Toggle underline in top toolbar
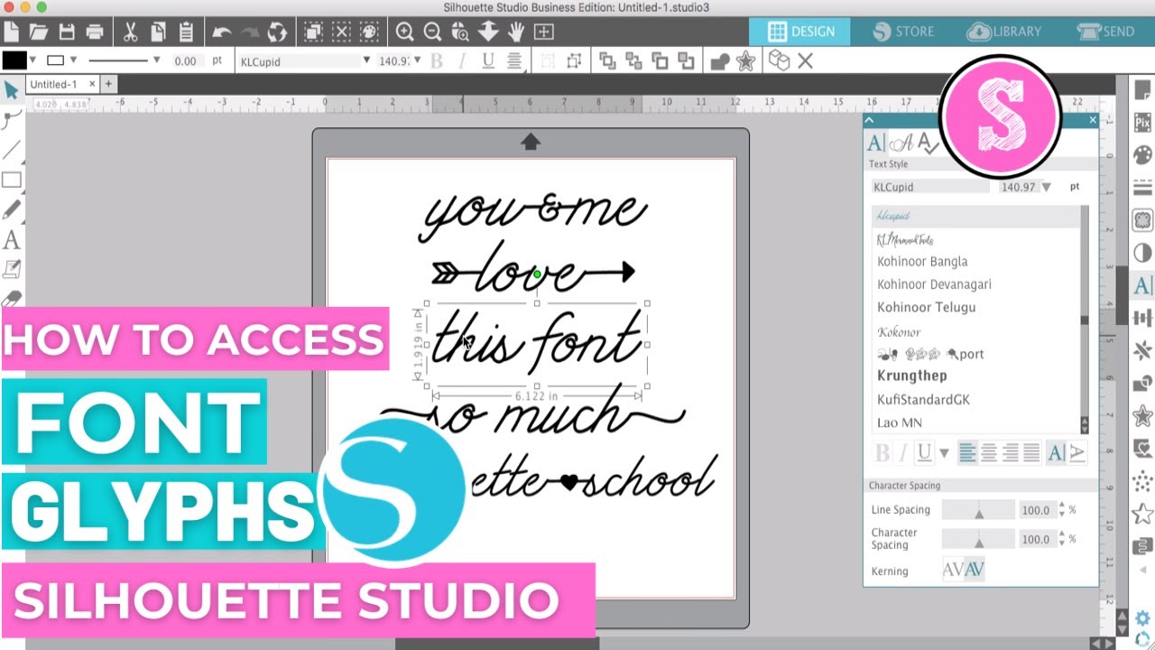This screenshot has width=1155, height=650. click(488, 61)
